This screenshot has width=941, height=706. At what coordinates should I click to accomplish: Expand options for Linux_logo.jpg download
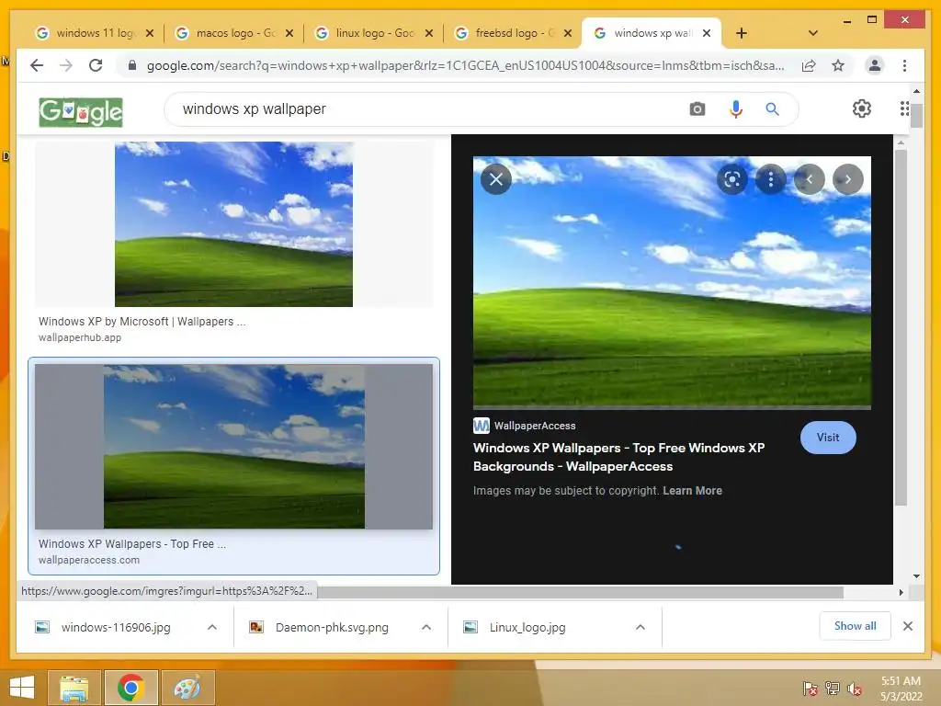[641, 627]
